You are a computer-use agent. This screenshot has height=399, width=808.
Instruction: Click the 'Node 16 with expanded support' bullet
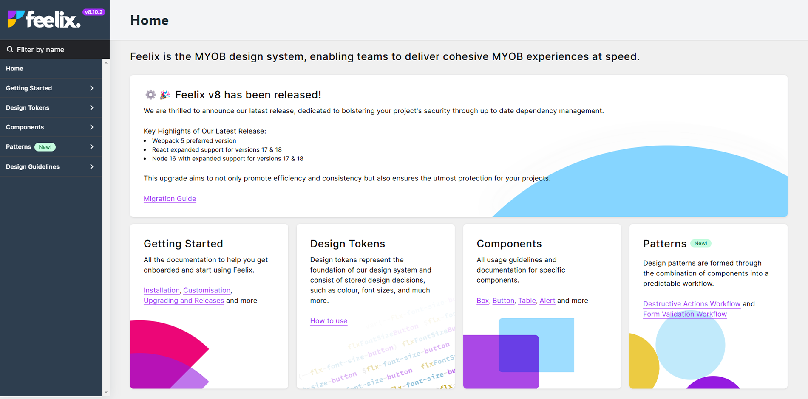(x=228, y=159)
